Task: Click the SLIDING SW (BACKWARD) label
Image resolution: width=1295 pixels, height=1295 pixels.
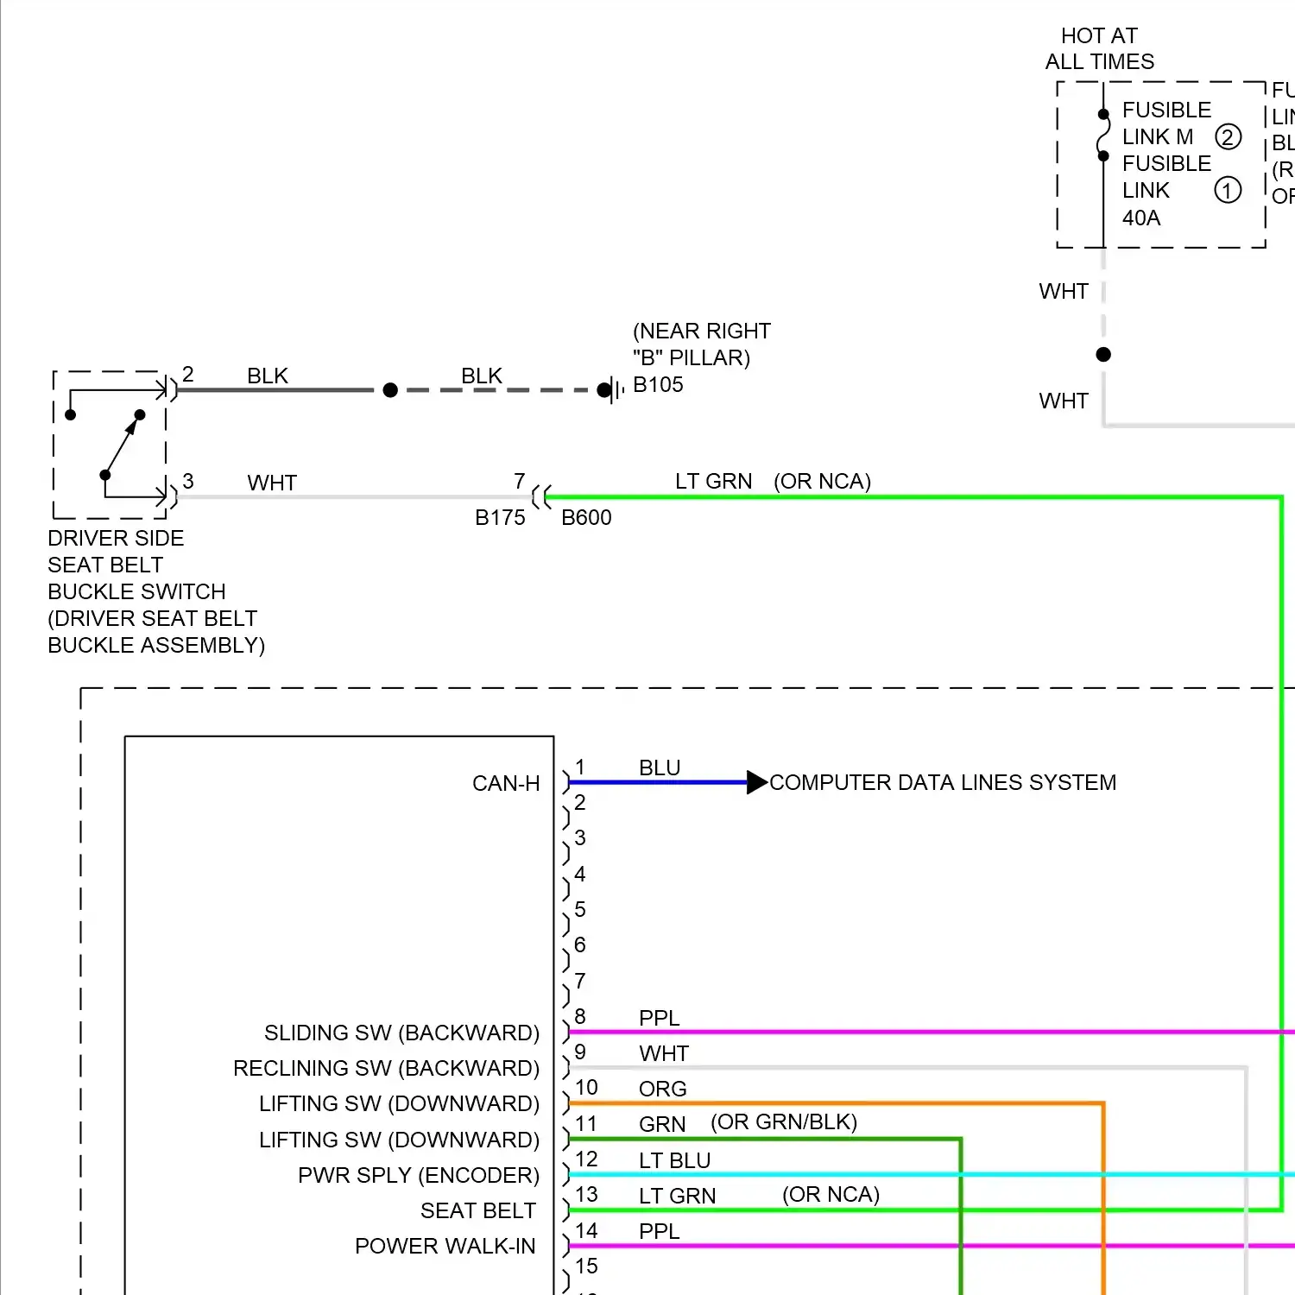Action: tap(401, 1033)
